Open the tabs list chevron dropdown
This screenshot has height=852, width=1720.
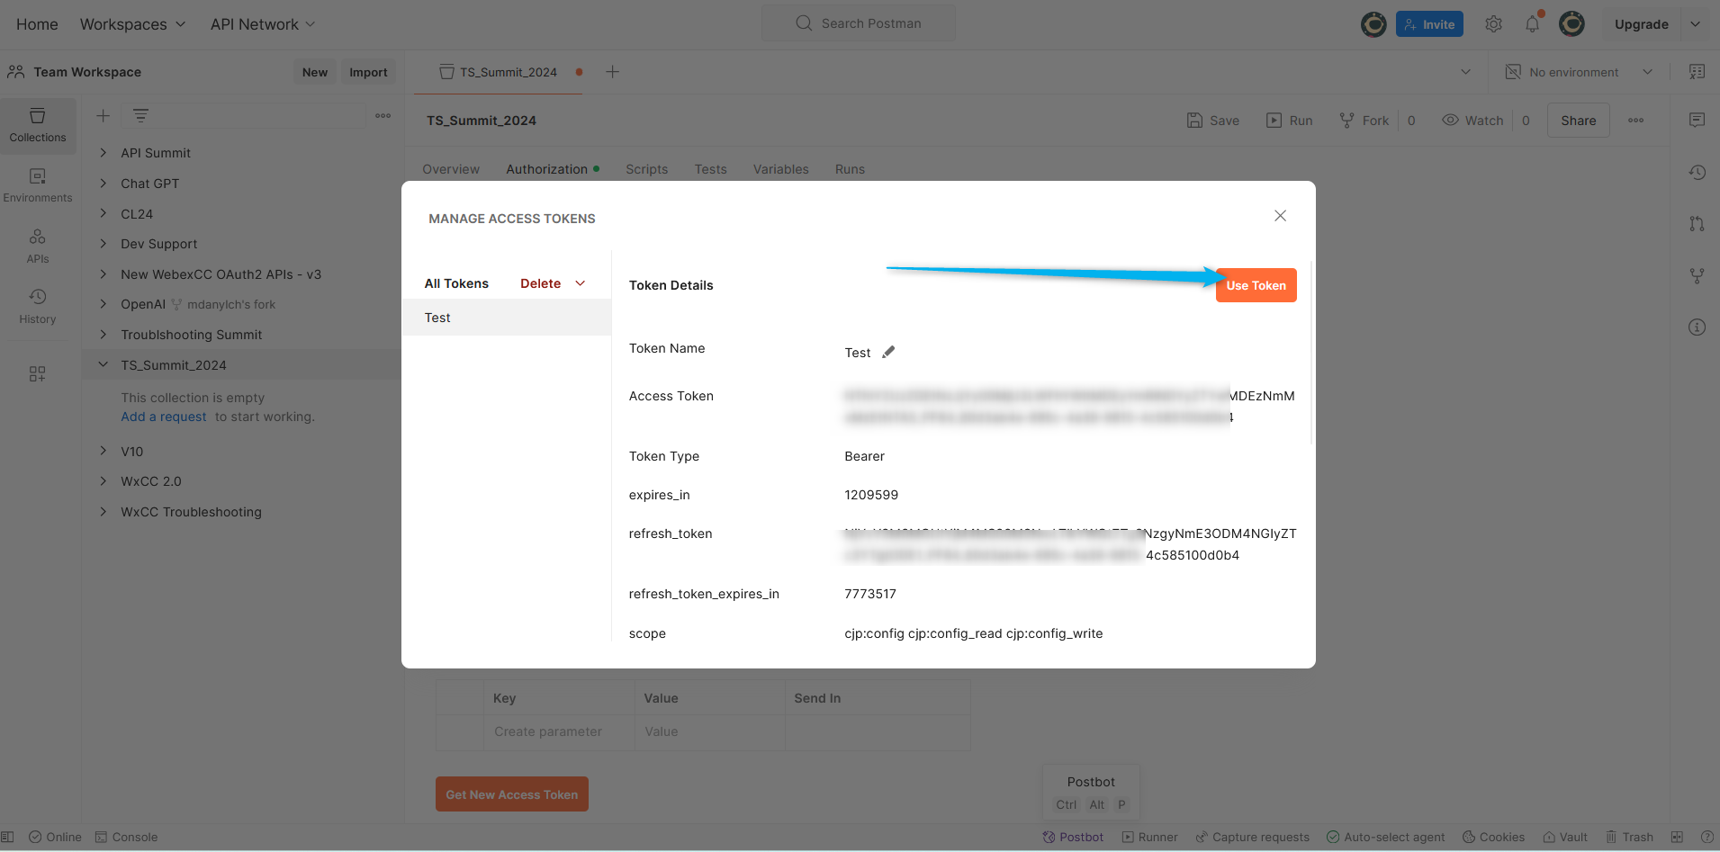[1465, 72]
